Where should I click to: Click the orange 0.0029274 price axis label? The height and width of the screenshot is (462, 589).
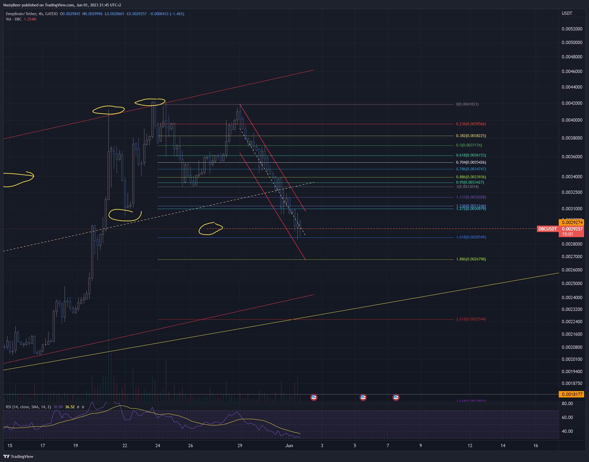click(x=572, y=222)
